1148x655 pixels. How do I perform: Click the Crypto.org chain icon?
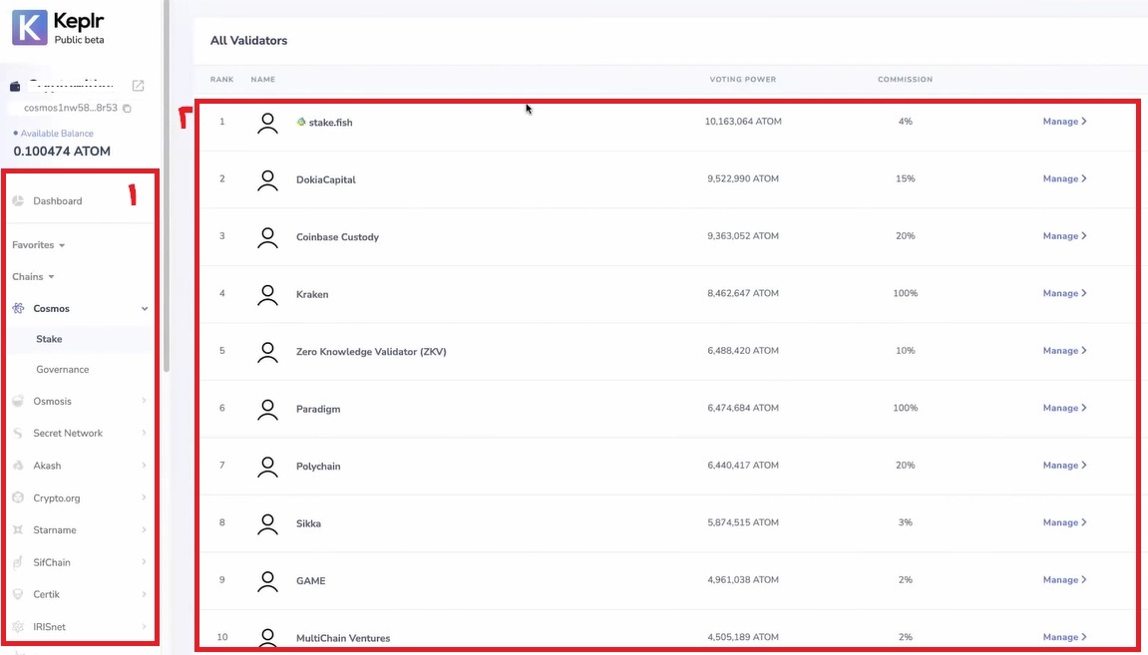(18, 497)
